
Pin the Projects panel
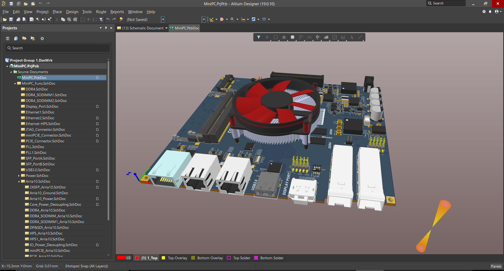(x=106, y=28)
